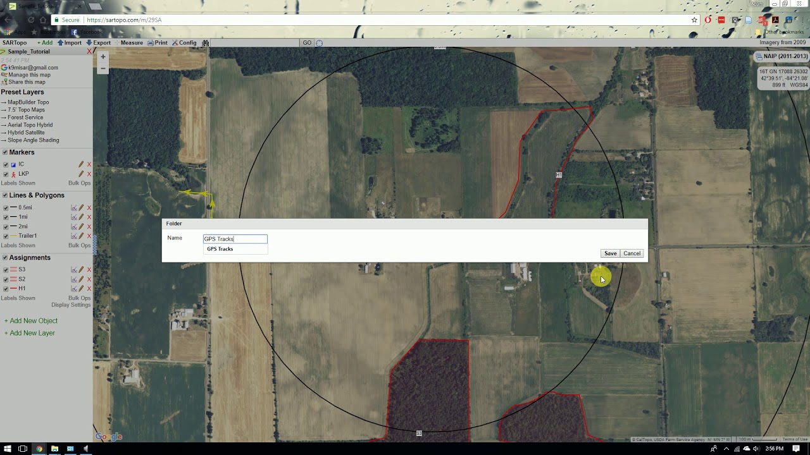Zoom in the map with plus button
The width and height of the screenshot is (810, 455).
click(103, 57)
